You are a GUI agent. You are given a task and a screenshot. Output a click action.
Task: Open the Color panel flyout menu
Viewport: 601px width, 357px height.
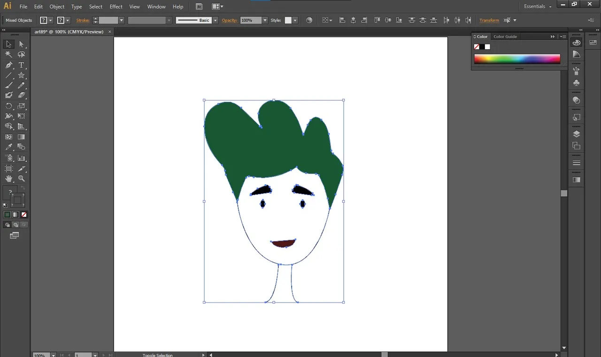562,37
